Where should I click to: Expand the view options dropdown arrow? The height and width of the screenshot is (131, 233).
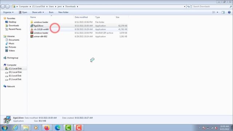(x=217, y=12)
